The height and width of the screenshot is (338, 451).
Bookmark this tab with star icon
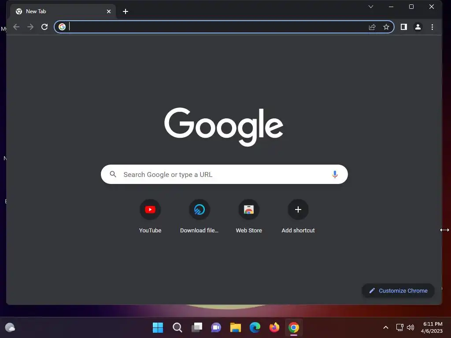point(386,27)
